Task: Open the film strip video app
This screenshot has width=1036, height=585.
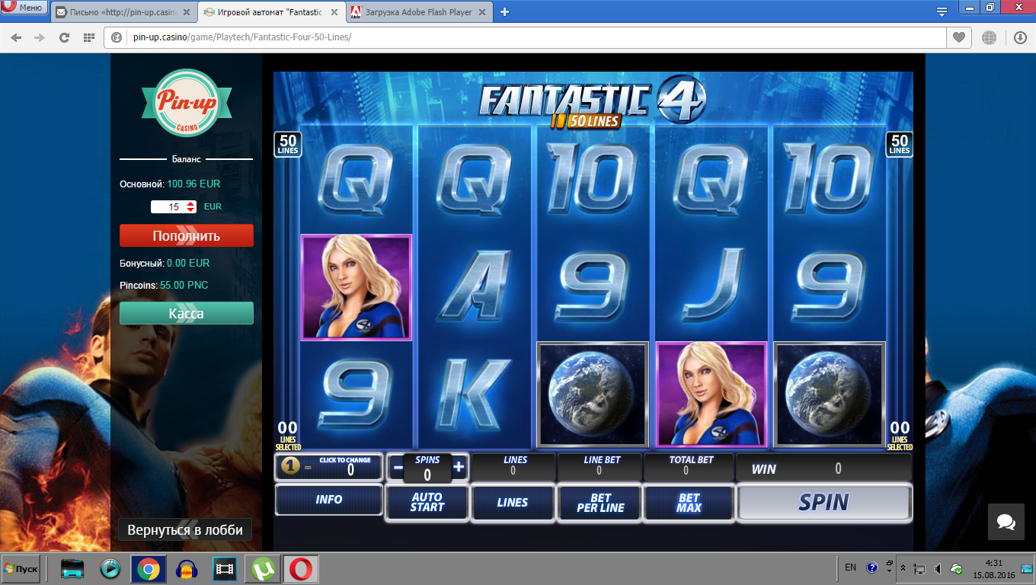Action: pos(225,569)
